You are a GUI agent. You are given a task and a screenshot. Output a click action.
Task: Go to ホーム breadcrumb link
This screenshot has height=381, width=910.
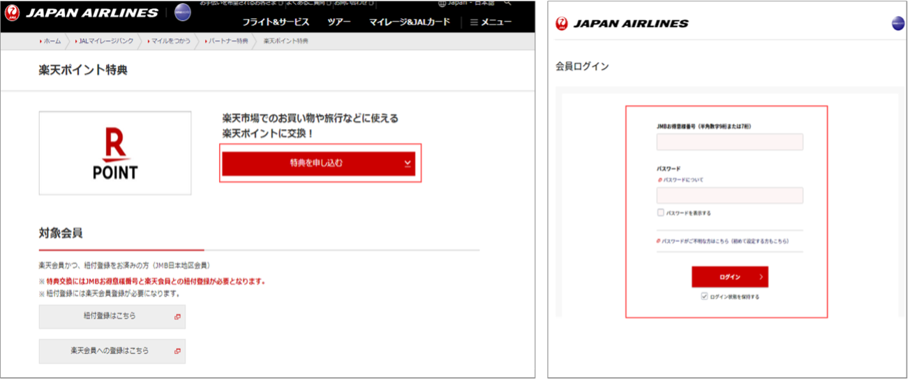coord(51,41)
